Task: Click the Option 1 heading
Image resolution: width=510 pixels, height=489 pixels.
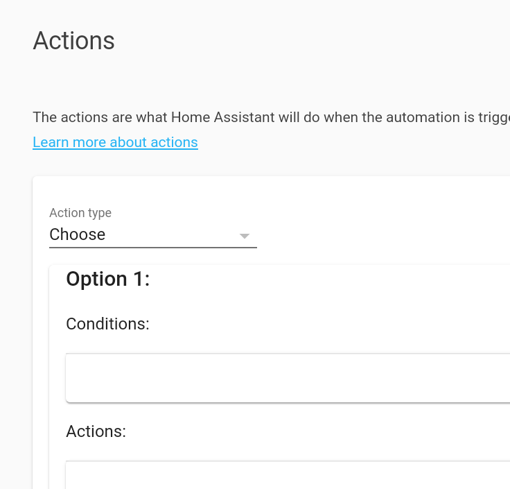Action: tap(107, 279)
